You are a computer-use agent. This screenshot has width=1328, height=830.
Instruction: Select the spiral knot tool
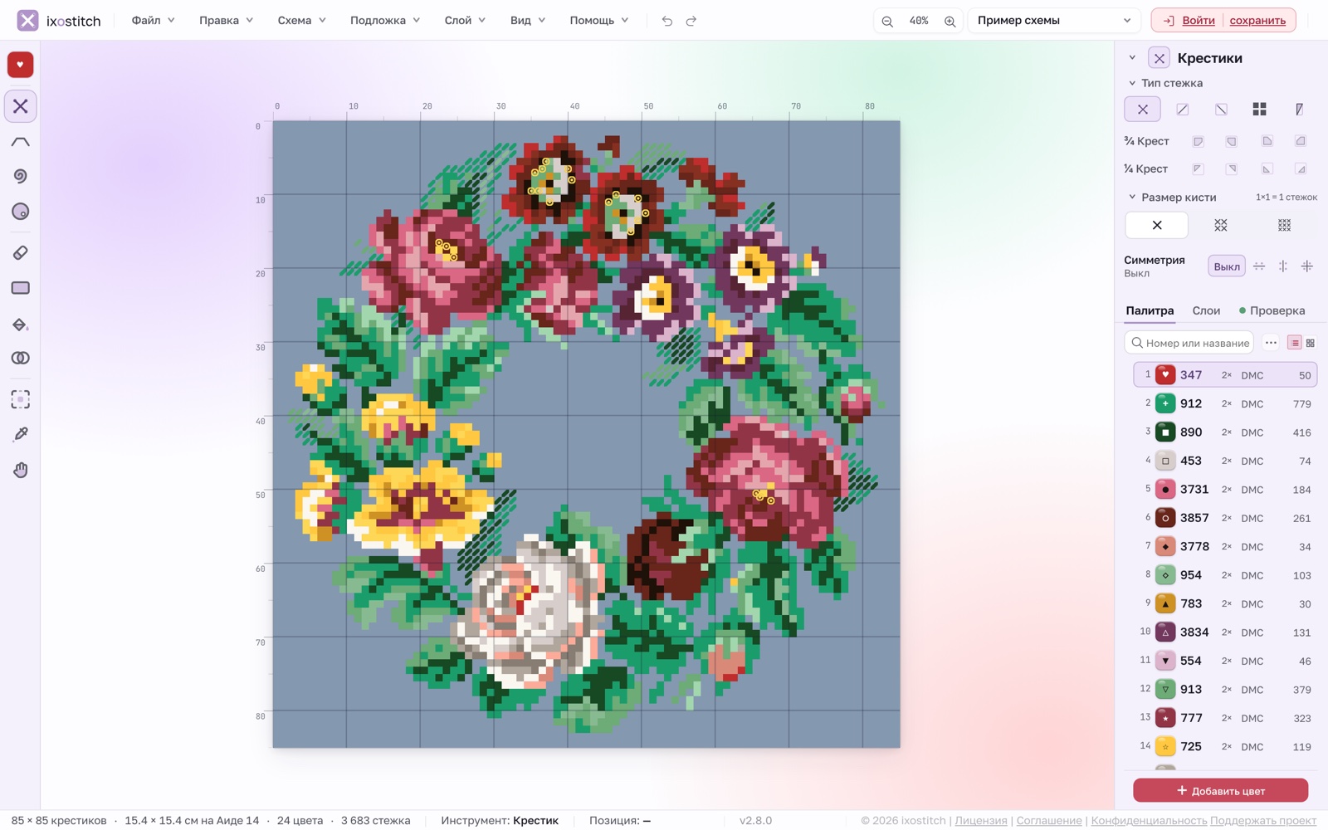point(21,176)
